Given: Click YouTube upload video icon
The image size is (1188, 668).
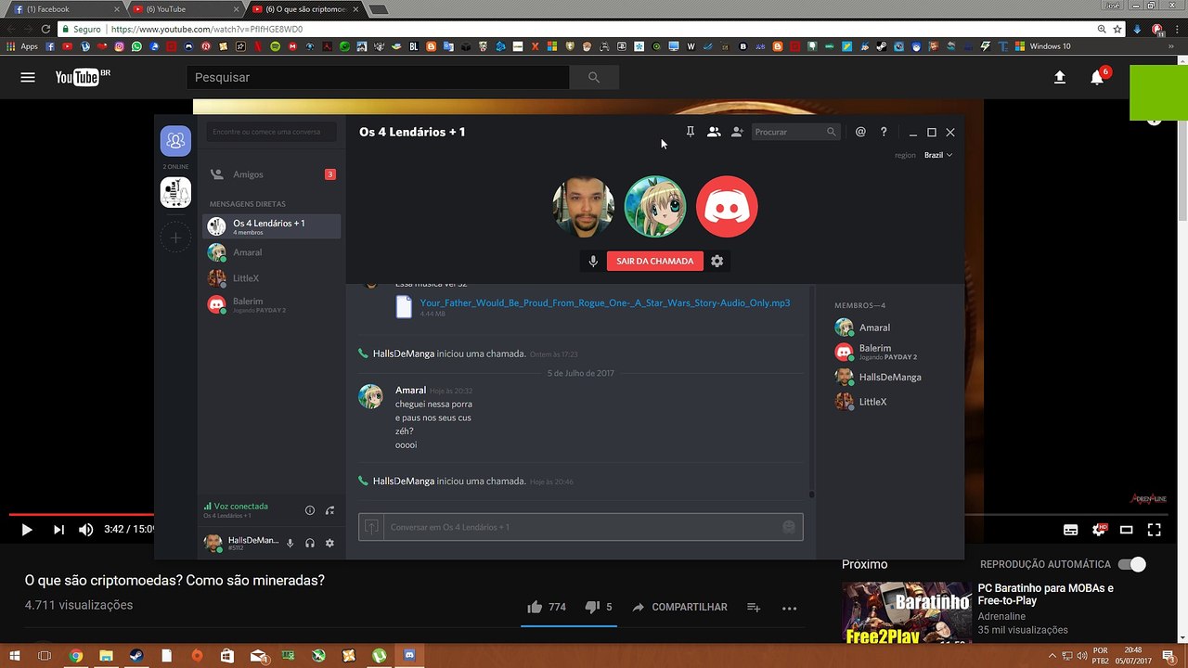Looking at the screenshot, I should [1060, 78].
